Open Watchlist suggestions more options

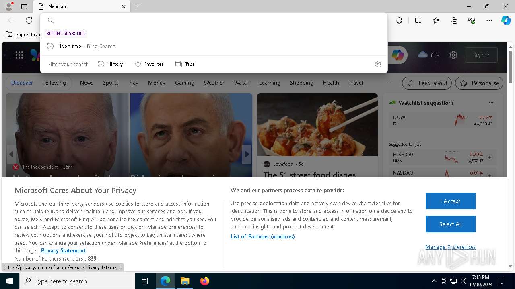coord(491,103)
